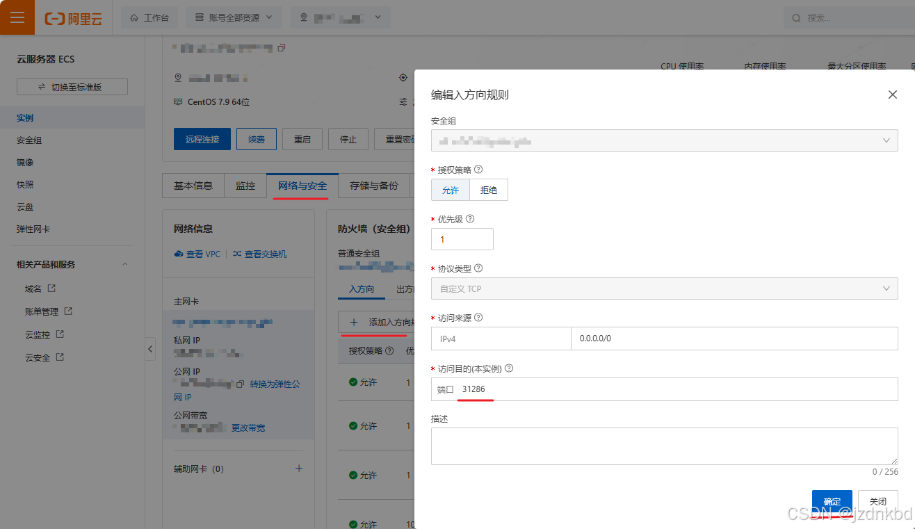The height and width of the screenshot is (529, 915).
Task: Open the 安全组 dropdown in dialog
Action: point(665,140)
